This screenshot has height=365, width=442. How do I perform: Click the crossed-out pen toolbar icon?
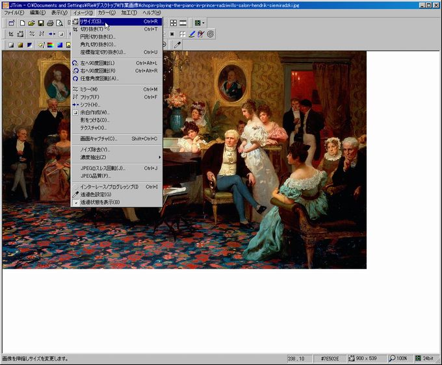pos(201,34)
